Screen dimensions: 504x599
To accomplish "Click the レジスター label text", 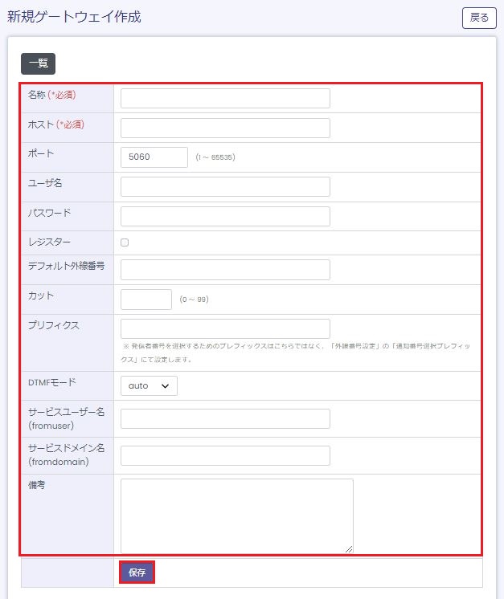I will (49, 242).
